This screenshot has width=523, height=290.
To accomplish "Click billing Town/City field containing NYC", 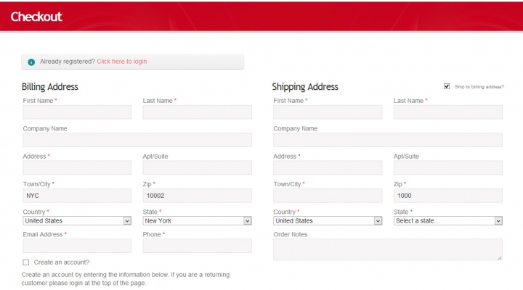I will (x=77, y=196).
